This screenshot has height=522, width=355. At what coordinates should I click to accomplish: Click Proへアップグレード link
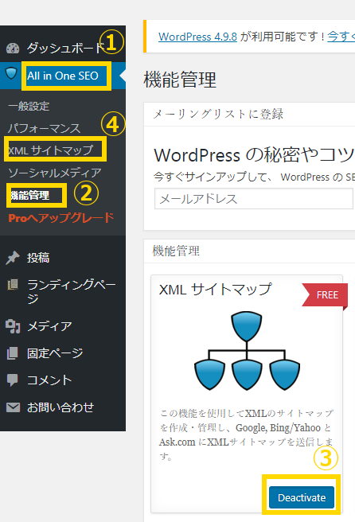[x=61, y=218]
